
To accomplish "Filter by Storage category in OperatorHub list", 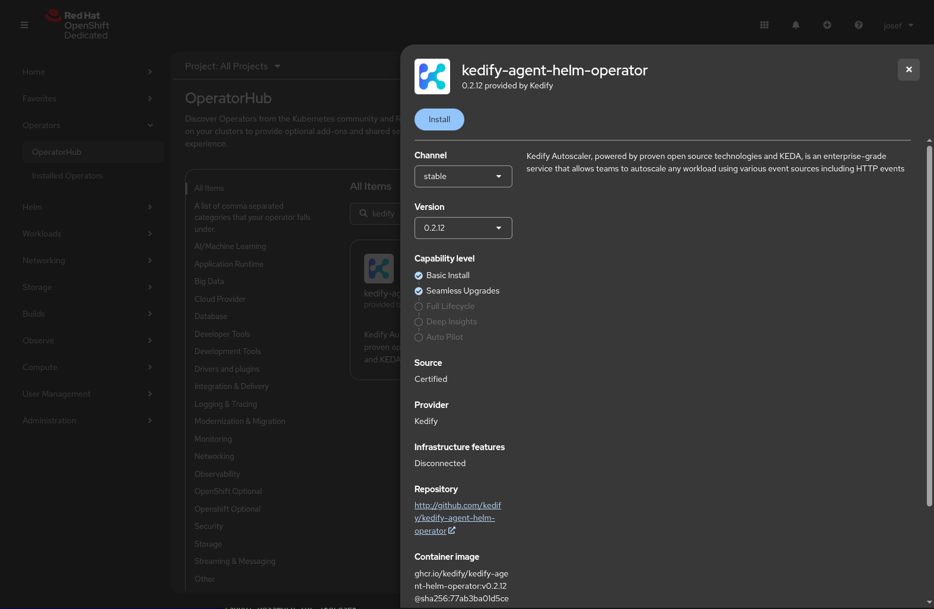I will coord(208,544).
